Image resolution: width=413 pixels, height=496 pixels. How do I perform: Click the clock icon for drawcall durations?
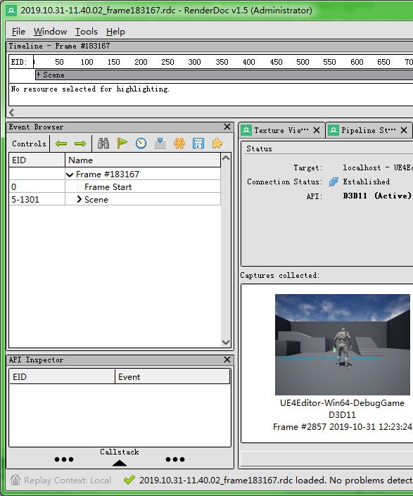coord(141,144)
